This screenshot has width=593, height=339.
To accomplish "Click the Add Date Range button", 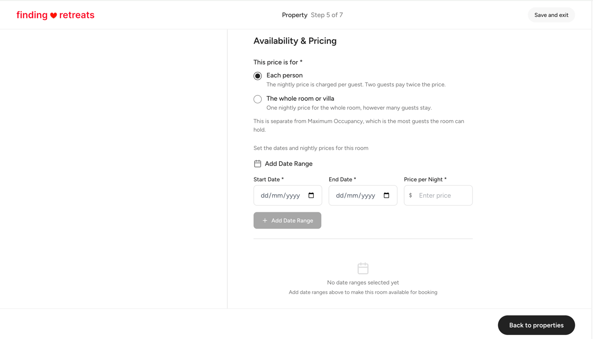I will 287,220.
